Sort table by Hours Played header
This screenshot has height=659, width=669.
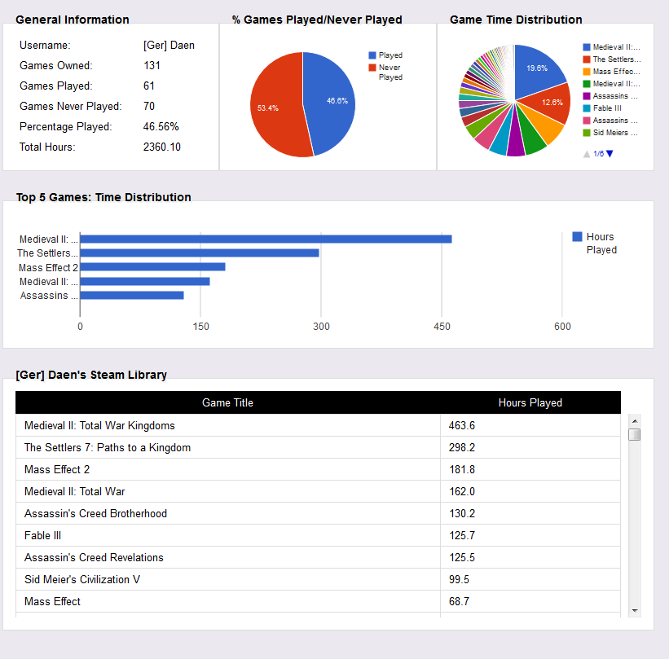pyautogui.click(x=530, y=402)
